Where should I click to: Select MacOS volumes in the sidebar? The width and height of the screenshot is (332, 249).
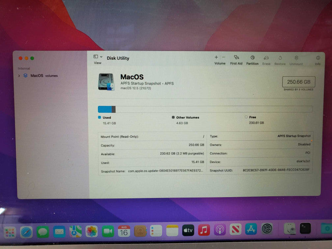(x=44, y=76)
